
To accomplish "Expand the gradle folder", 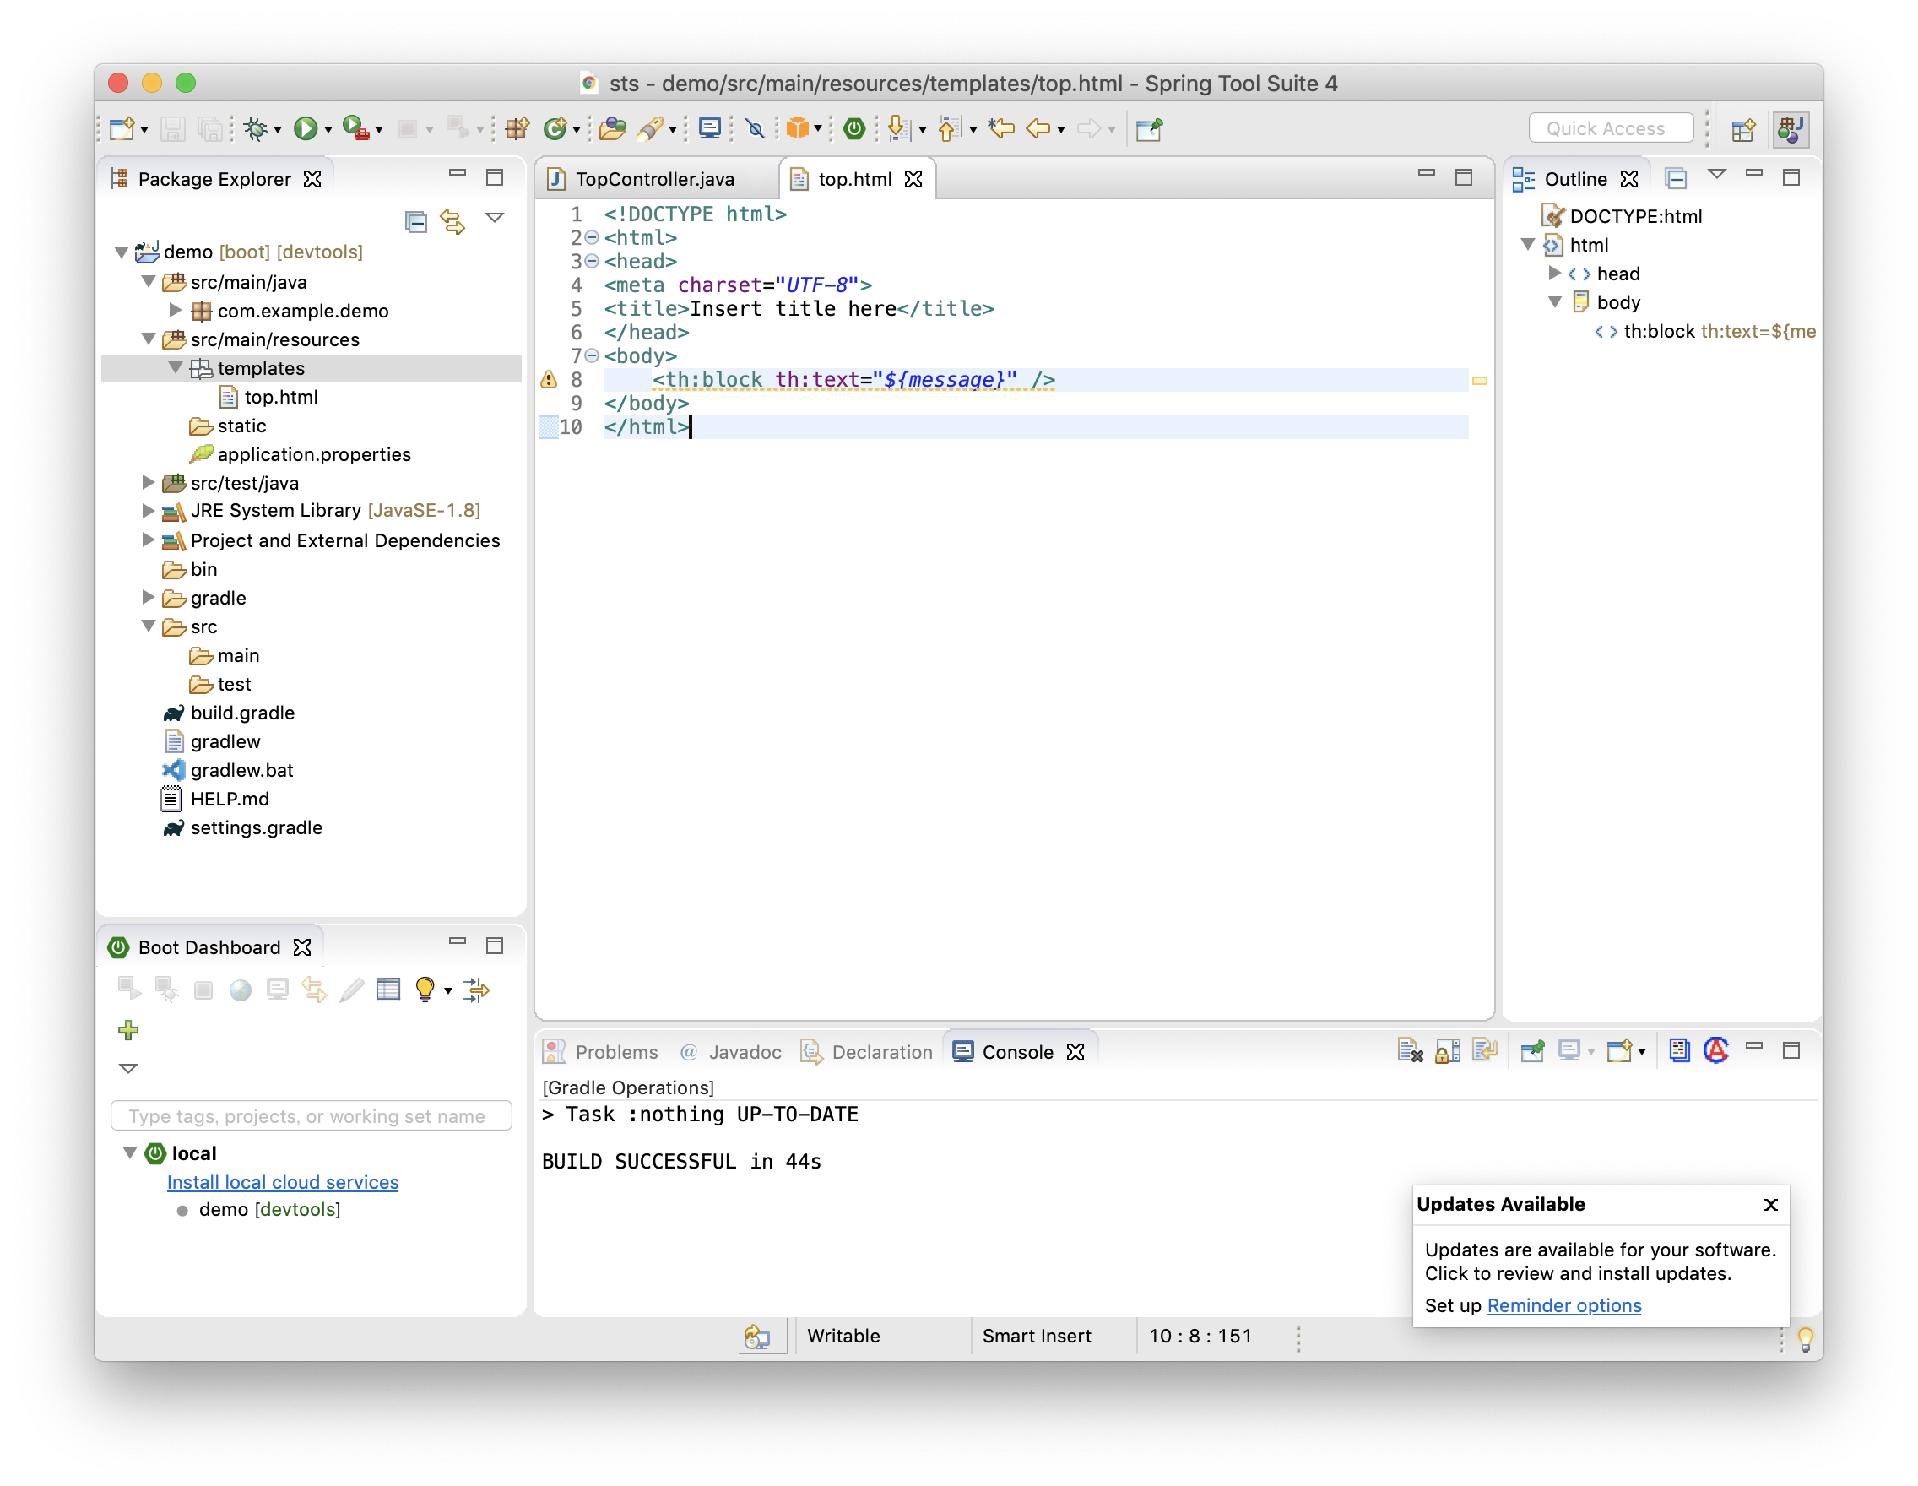I will (149, 597).
